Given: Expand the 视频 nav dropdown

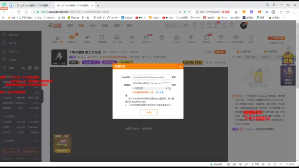Looking at the screenshot, I should (x=105, y=25).
